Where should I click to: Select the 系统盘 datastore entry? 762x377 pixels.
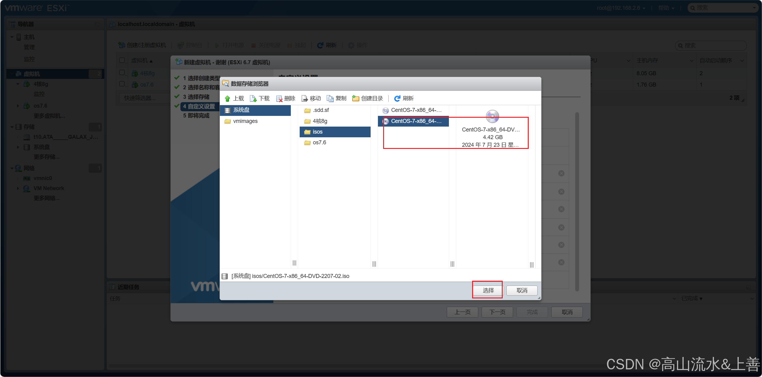[x=255, y=110]
